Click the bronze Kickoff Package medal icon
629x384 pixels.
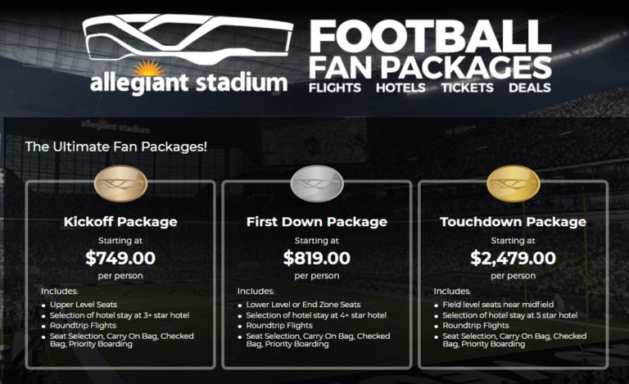click(x=120, y=186)
